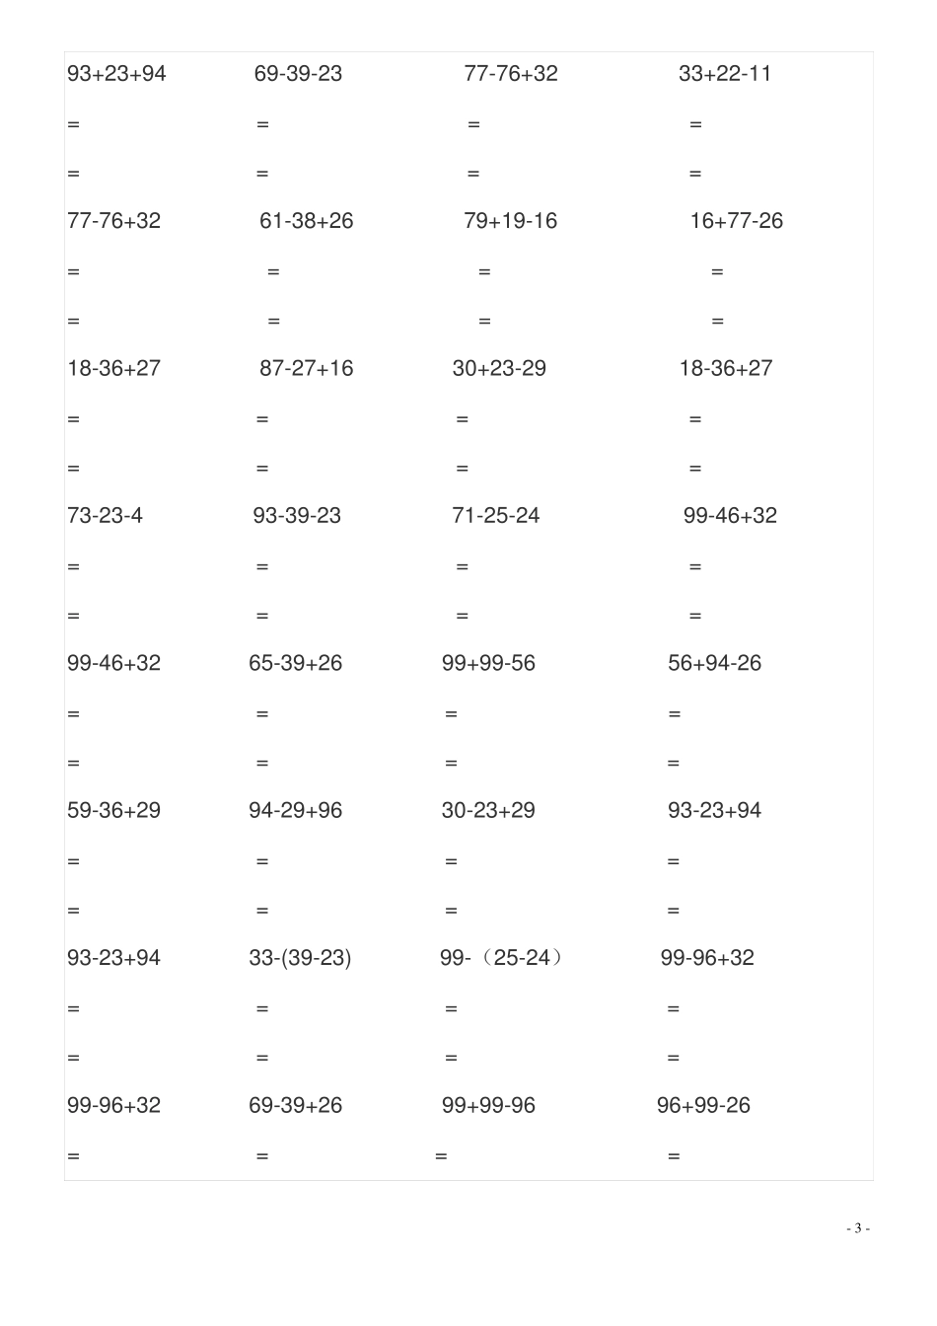Click the expression 96+99-26

coord(703,1105)
